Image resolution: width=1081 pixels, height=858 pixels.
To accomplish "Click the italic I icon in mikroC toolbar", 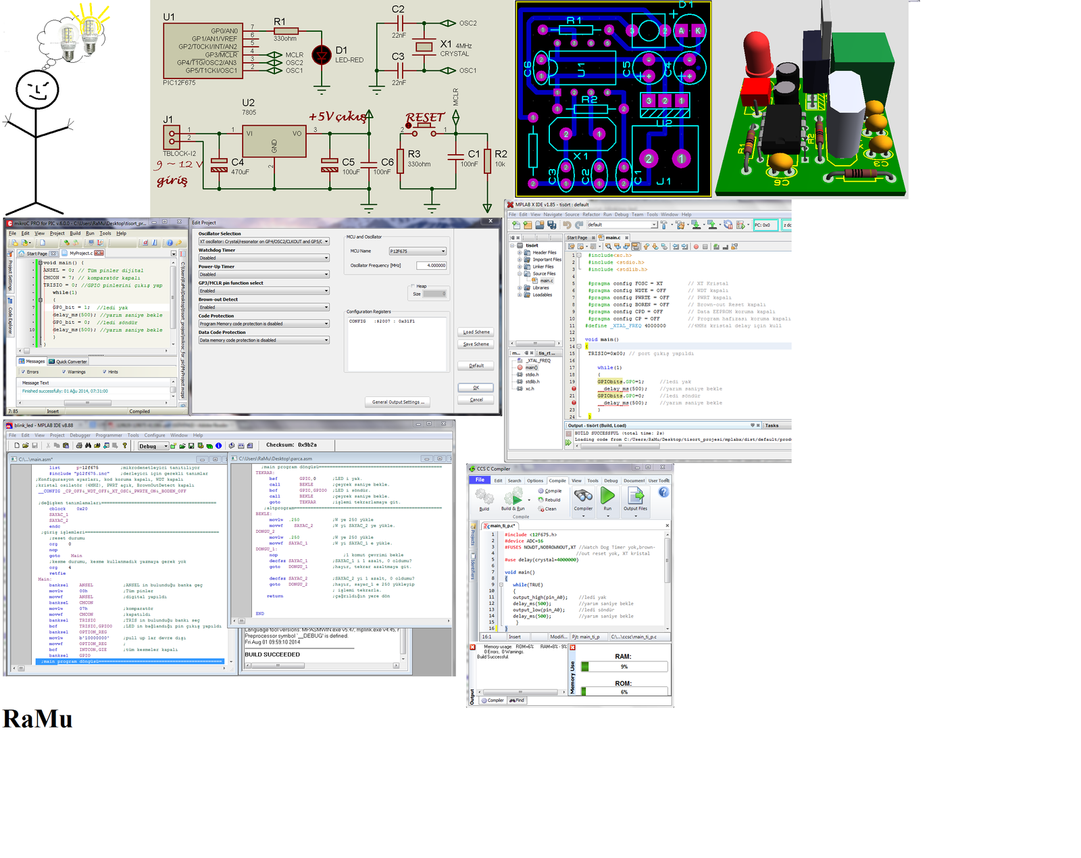I will click(x=155, y=243).
